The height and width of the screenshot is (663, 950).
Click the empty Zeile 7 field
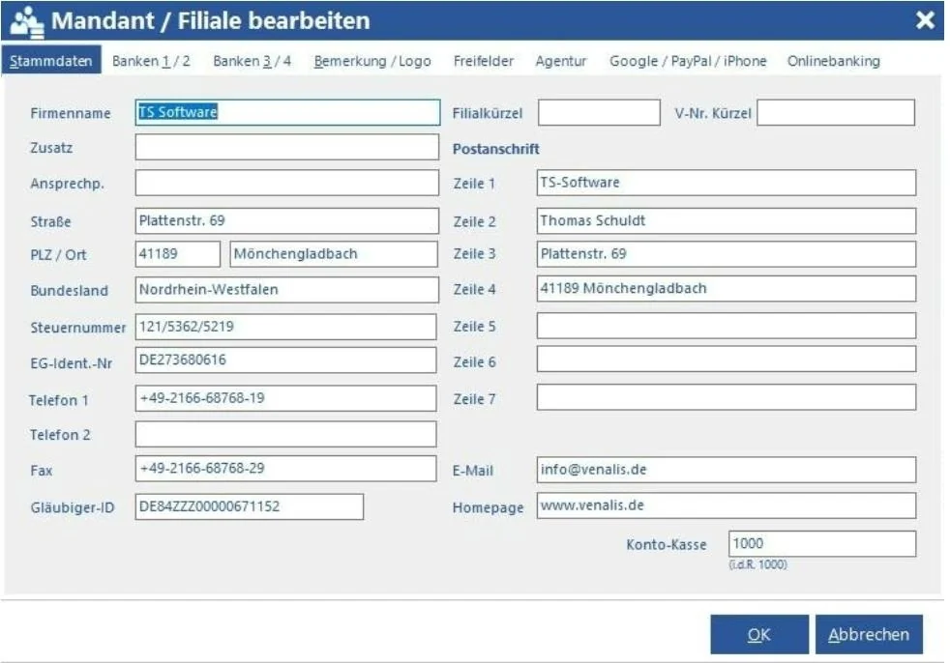tap(727, 397)
